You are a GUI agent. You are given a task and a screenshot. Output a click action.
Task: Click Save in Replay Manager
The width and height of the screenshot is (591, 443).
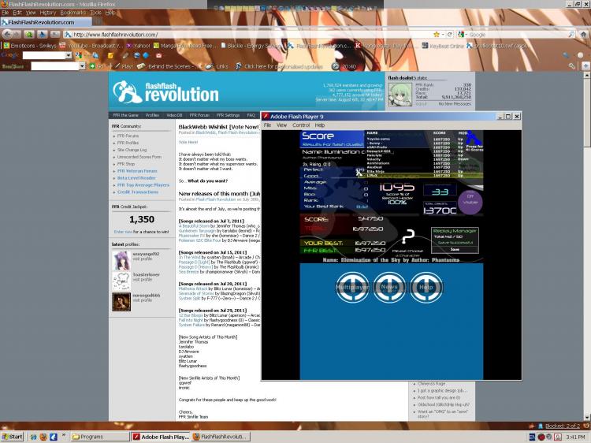click(x=455, y=249)
